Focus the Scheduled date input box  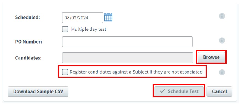click(83, 17)
